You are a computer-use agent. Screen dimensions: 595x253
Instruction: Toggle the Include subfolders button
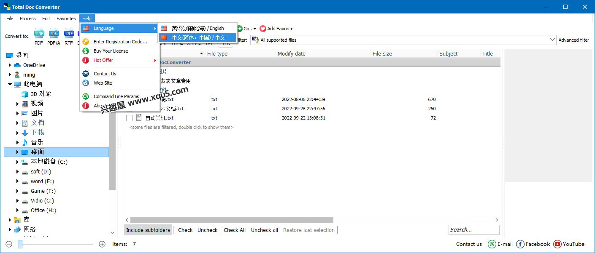[x=148, y=230]
